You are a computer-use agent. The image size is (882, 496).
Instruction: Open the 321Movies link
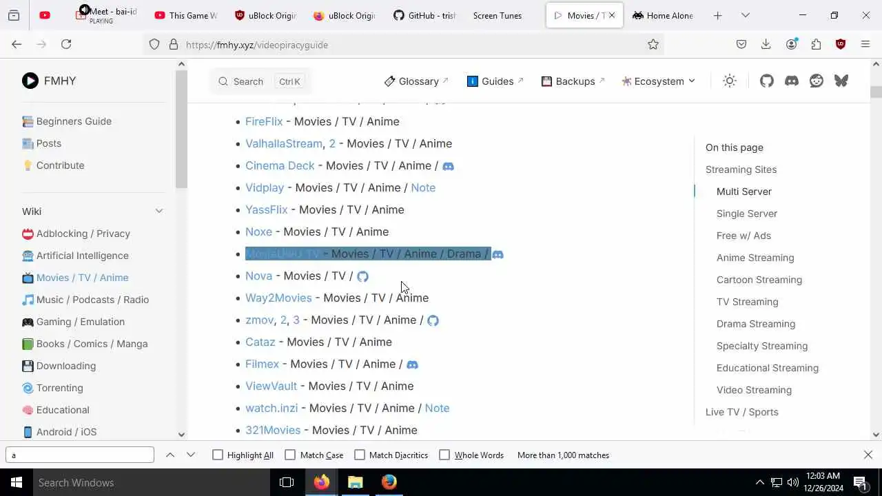[273, 430]
